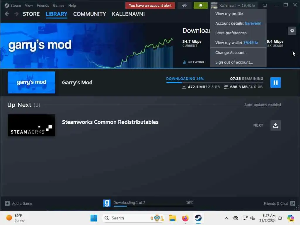300x225 pixels.
Task: Open the View menu
Action: click(29, 6)
